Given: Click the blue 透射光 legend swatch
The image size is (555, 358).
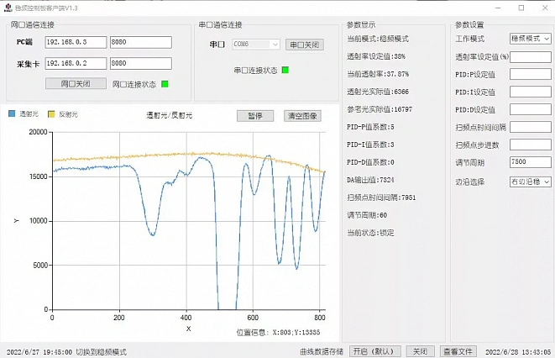Looking at the screenshot, I should pyautogui.click(x=12, y=113).
